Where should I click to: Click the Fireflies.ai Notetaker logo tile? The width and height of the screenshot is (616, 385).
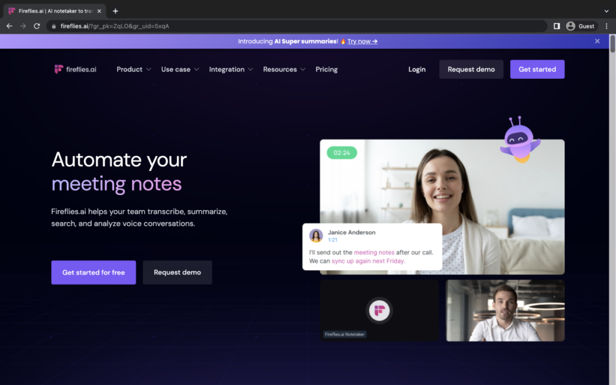(x=379, y=310)
